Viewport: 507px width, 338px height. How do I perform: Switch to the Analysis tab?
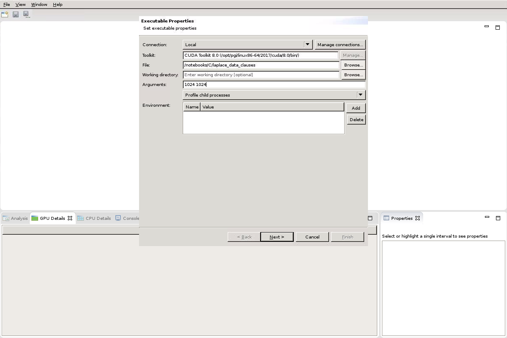[15, 218]
